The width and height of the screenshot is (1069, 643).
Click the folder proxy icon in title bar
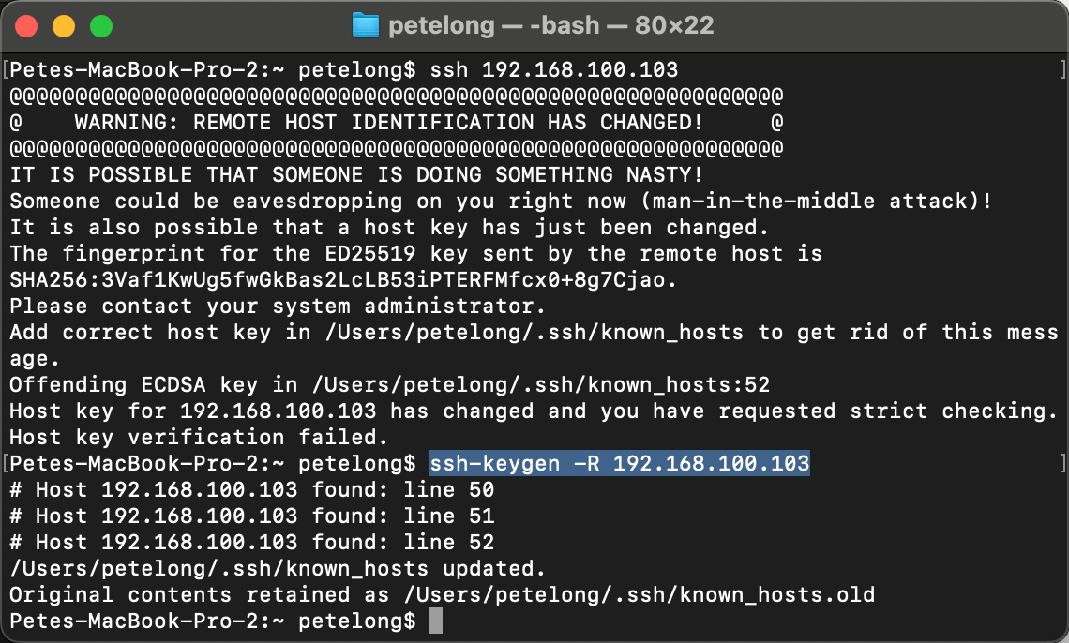(365, 25)
